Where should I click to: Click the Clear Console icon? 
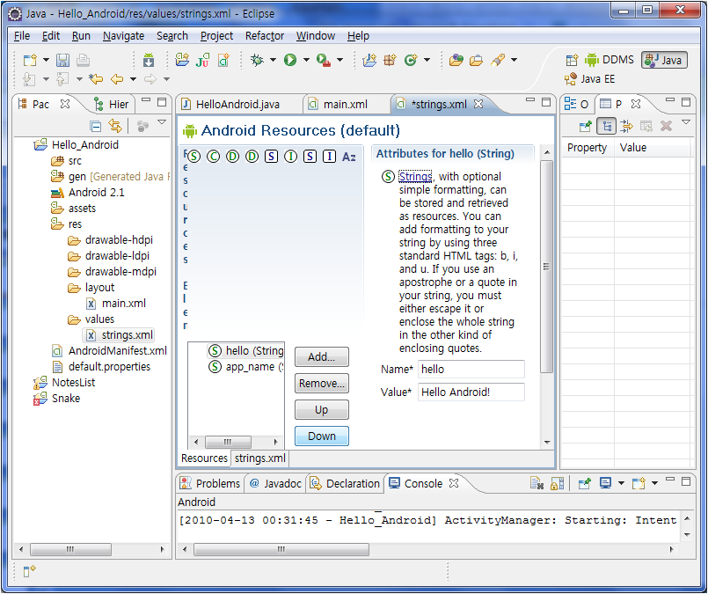[536, 483]
